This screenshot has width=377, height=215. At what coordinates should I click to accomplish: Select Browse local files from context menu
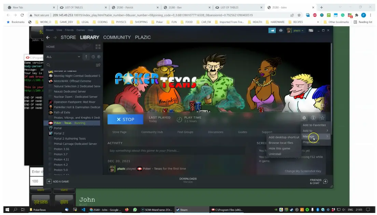[281, 143]
